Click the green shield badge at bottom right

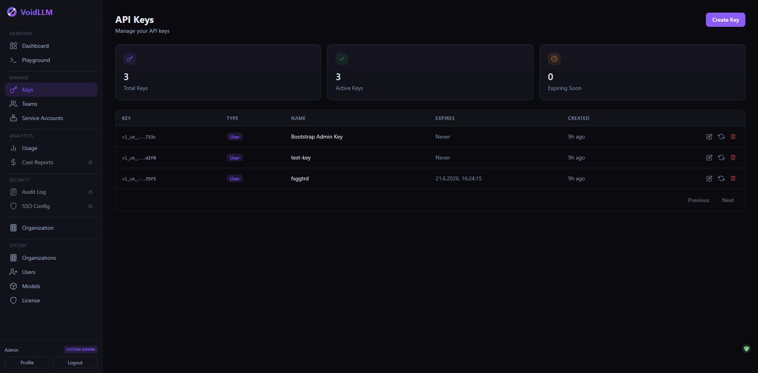(746, 349)
